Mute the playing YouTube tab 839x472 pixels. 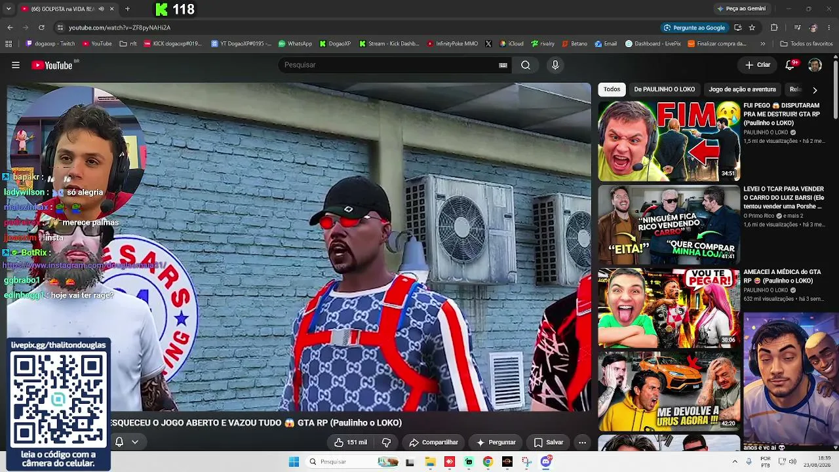[x=100, y=9]
